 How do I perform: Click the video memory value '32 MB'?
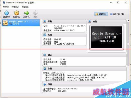(63, 59)
